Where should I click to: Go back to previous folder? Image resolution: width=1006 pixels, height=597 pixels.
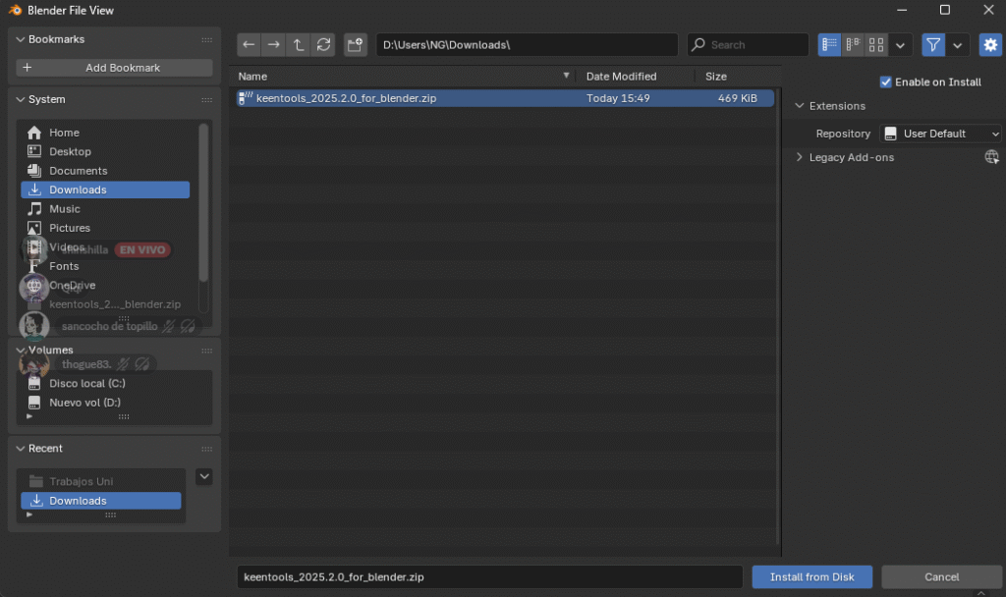249,45
